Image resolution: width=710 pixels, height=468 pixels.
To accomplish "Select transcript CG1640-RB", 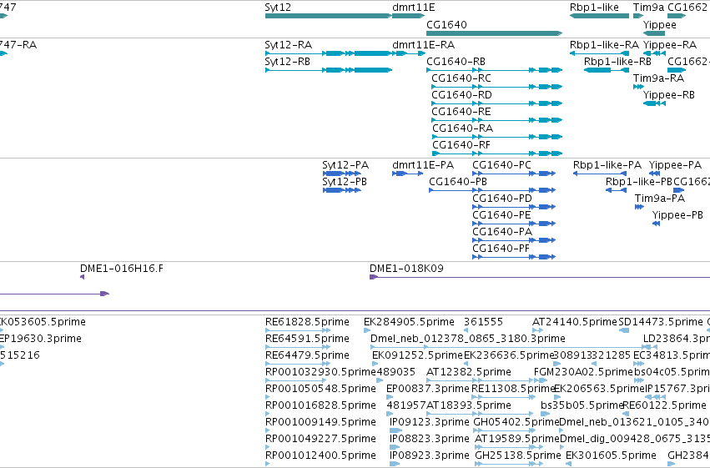I will tap(495, 70).
